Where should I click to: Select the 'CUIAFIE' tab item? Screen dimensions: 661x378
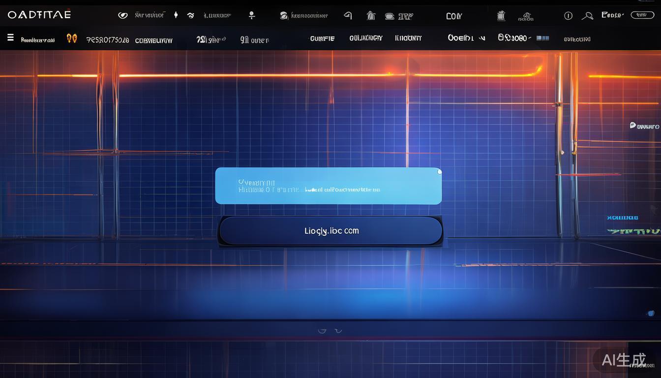pos(322,38)
